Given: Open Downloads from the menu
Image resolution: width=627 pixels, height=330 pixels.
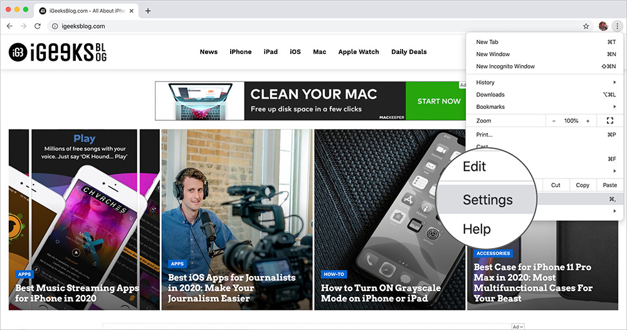Looking at the screenshot, I should 490,95.
